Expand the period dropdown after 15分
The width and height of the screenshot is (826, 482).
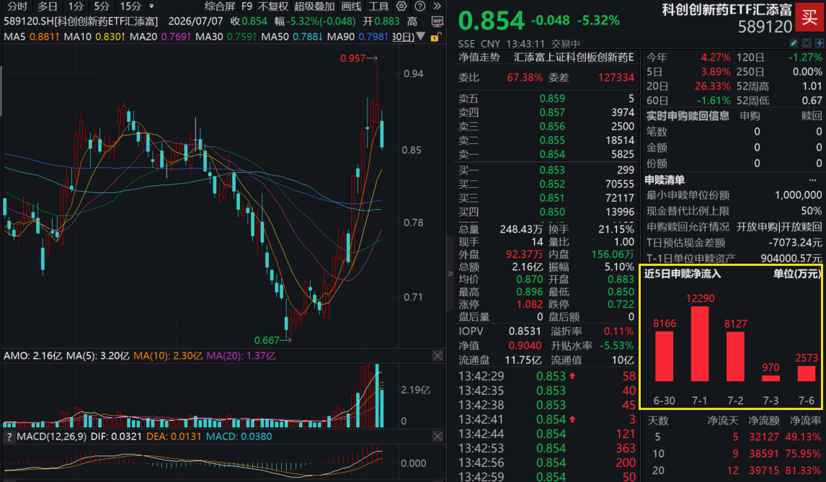(x=151, y=6)
